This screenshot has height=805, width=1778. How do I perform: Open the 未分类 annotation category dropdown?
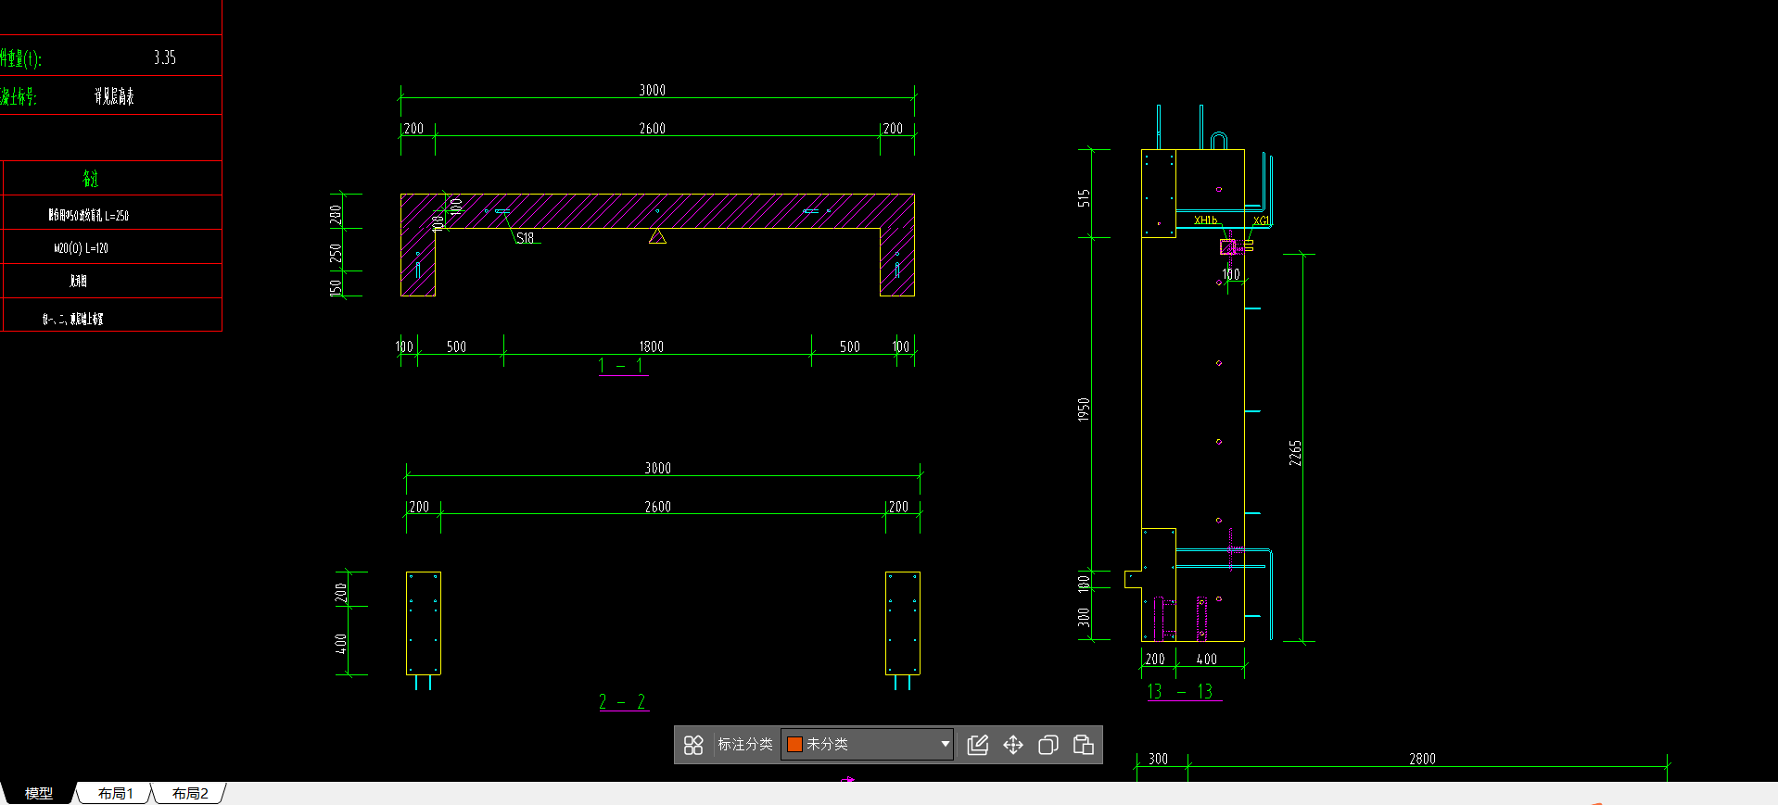[868, 745]
